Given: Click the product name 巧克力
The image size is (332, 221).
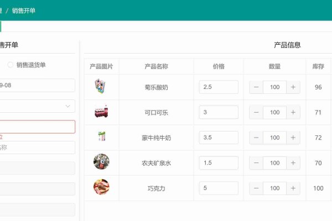Looking at the screenshot, I should tap(156, 188).
